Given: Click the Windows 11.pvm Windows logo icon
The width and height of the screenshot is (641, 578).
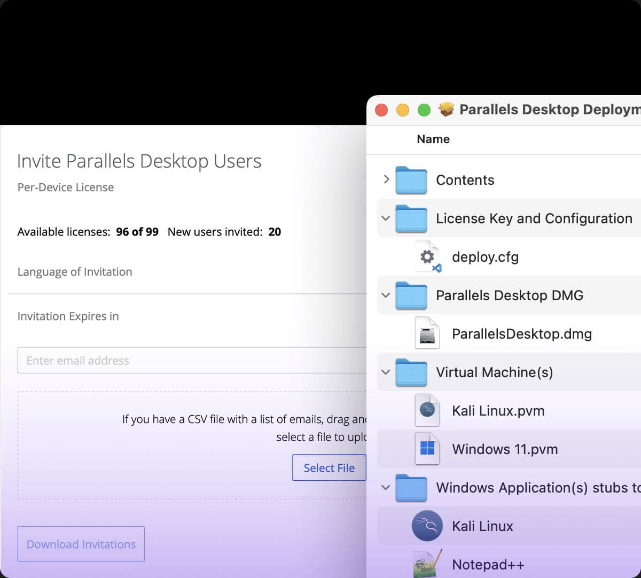Looking at the screenshot, I should (427, 449).
